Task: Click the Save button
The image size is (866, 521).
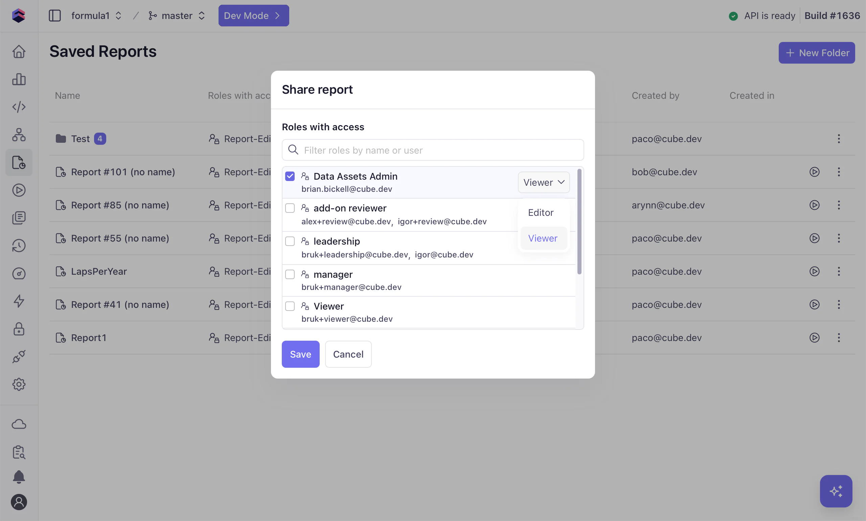Action: coord(300,354)
